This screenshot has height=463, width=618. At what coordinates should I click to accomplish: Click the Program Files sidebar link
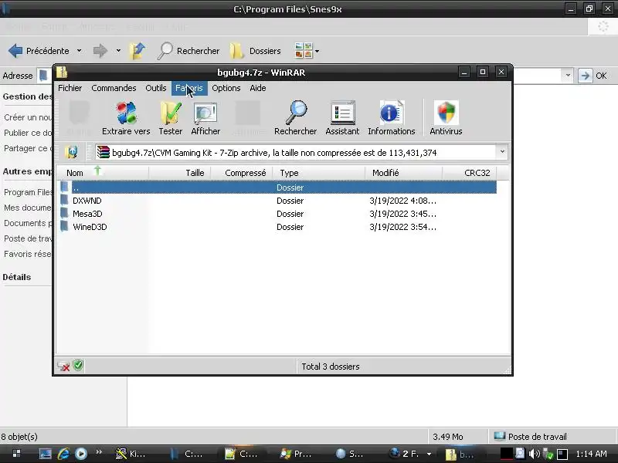28,192
